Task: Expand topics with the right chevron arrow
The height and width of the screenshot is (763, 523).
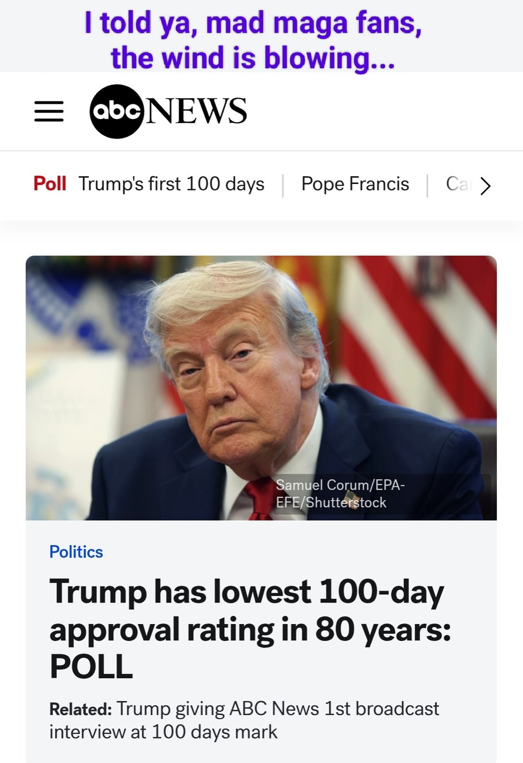Action: [x=486, y=186]
